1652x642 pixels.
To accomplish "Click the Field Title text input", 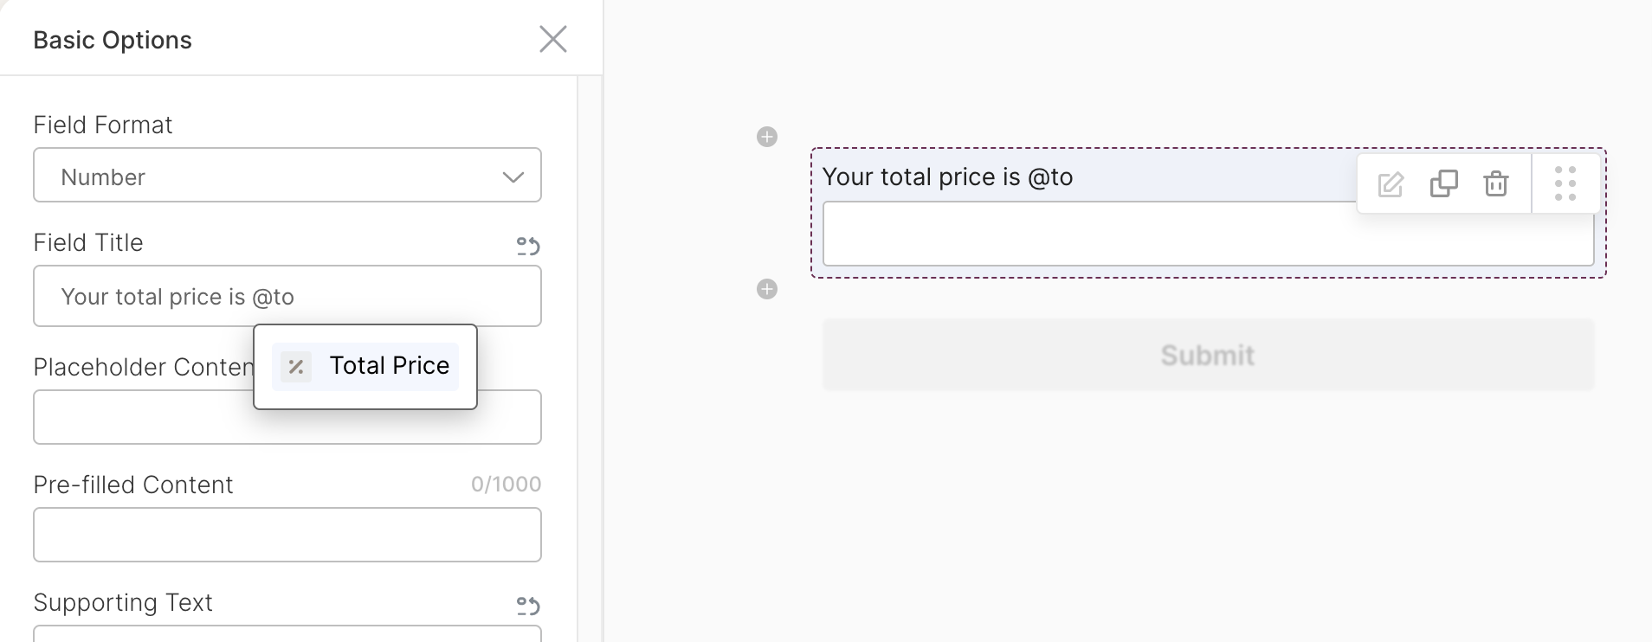I will (287, 296).
